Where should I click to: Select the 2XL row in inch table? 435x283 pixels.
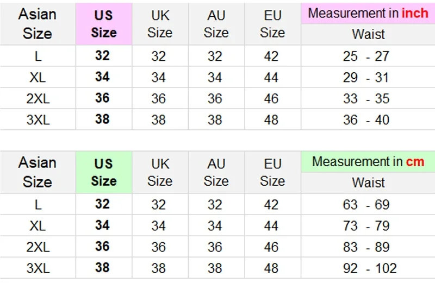[217, 98]
